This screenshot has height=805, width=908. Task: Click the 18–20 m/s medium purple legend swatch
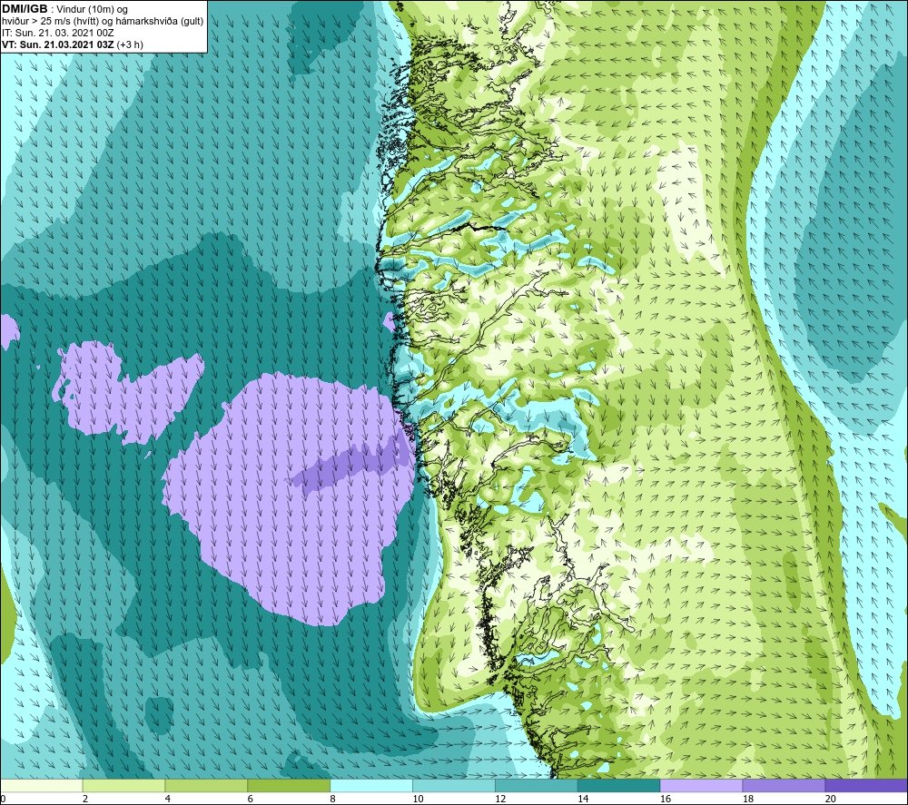pos(785,785)
